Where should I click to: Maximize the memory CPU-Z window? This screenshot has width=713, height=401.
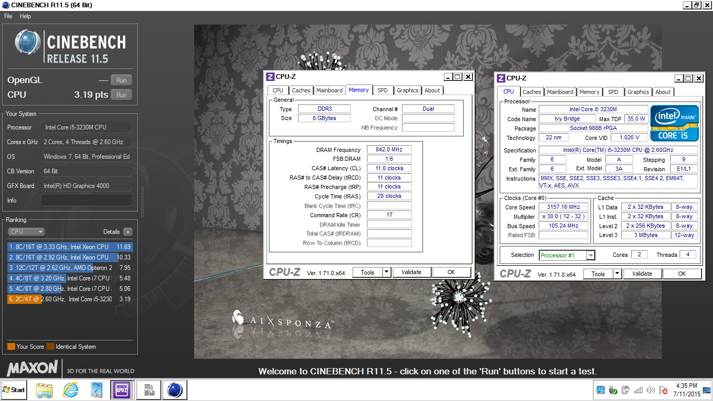(x=458, y=77)
